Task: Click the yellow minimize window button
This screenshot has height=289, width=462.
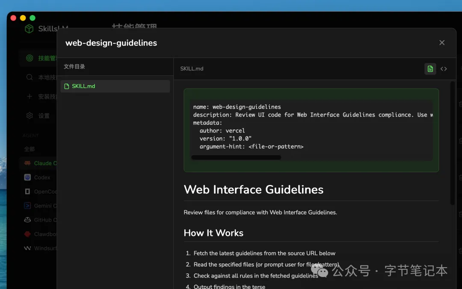Action: [23, 18]
